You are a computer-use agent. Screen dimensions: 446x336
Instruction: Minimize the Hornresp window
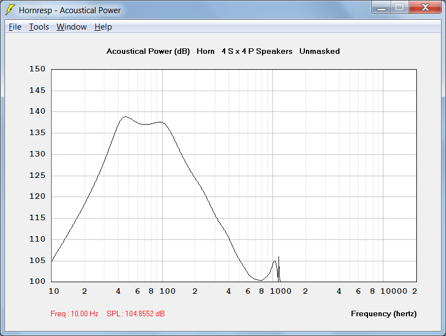pos(381,8)
